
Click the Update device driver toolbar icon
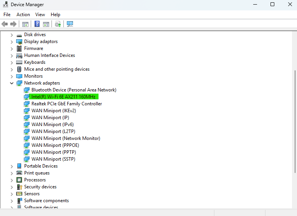[58, 24]
